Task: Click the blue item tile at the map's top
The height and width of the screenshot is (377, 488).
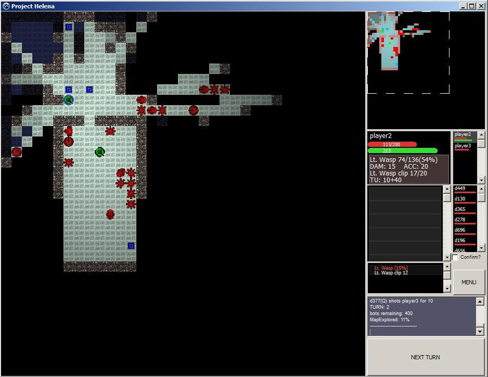Action: 69,27
